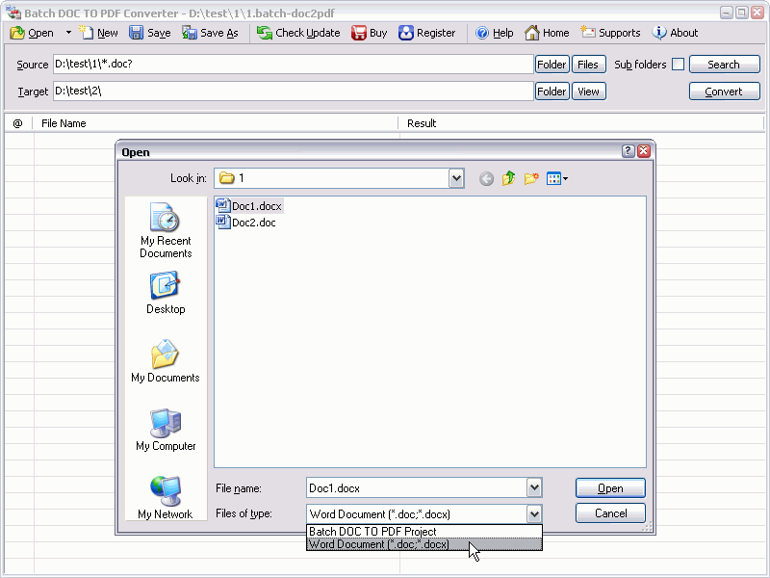Go to My Documents in places bar
Screen dimensions: 770x578
point(166,361)
